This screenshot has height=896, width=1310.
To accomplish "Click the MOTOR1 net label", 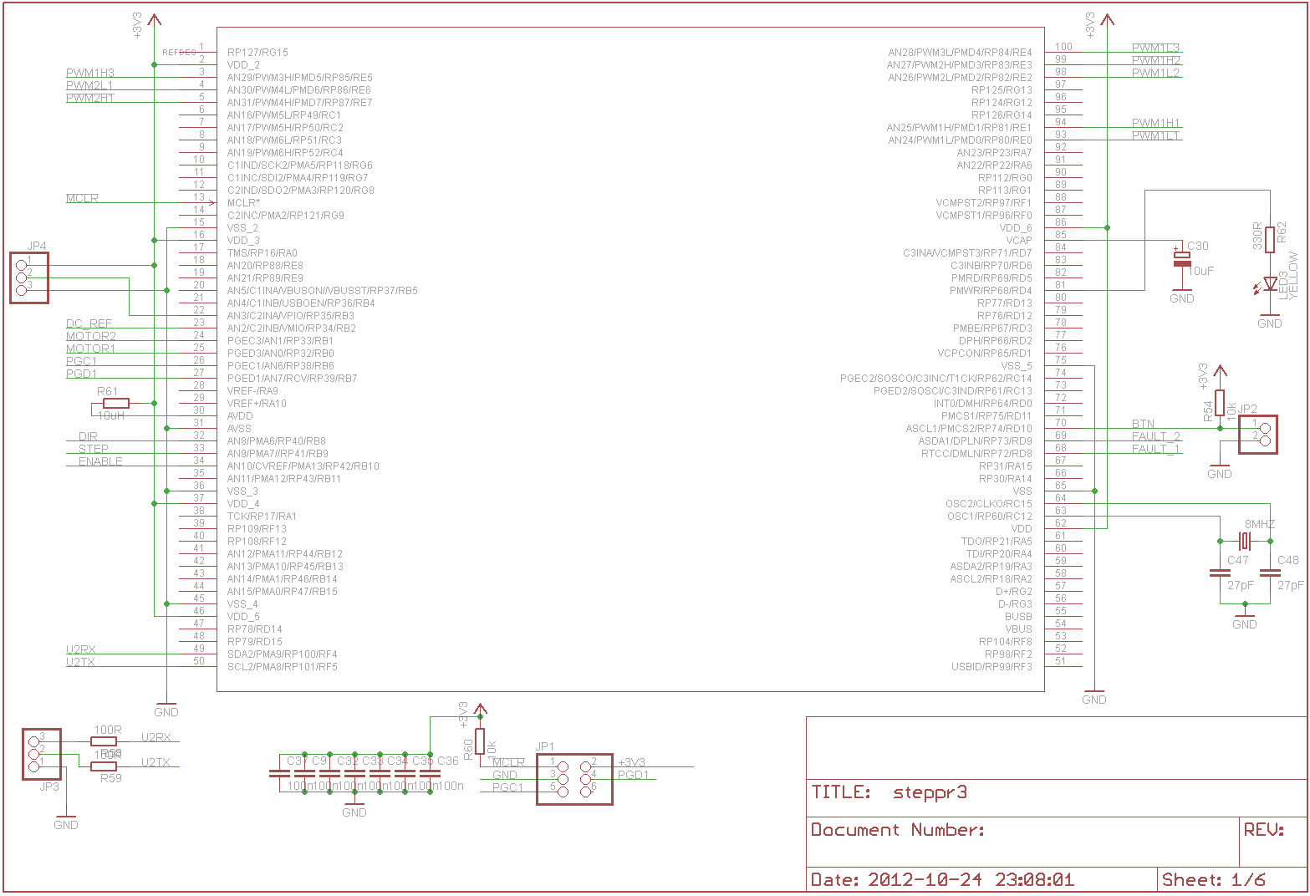I will [x=91, y=349].
